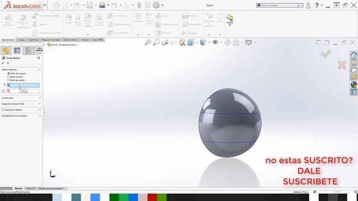Open SolidWorks Resources in the task pane
358x201 pixels.
354,55
